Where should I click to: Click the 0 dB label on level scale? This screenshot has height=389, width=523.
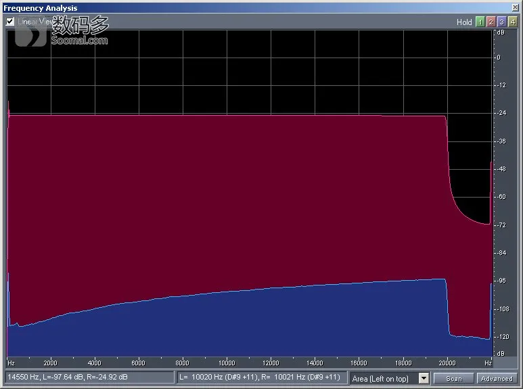[499, 58]
